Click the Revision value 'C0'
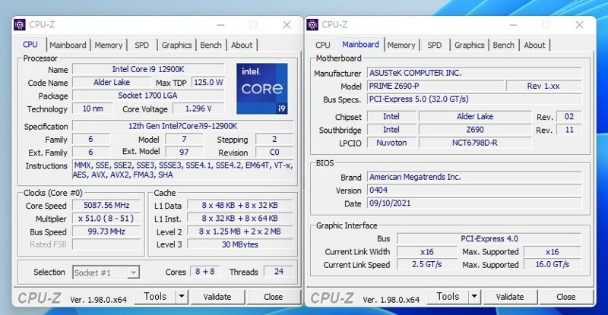 [x=274, y=153]
